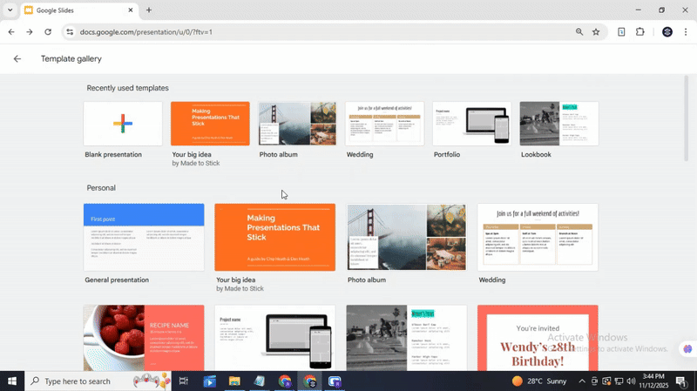The height and width of the screenshot is (391, 697).
Task: View site information icon in the address bar
Action: point(70,32)
